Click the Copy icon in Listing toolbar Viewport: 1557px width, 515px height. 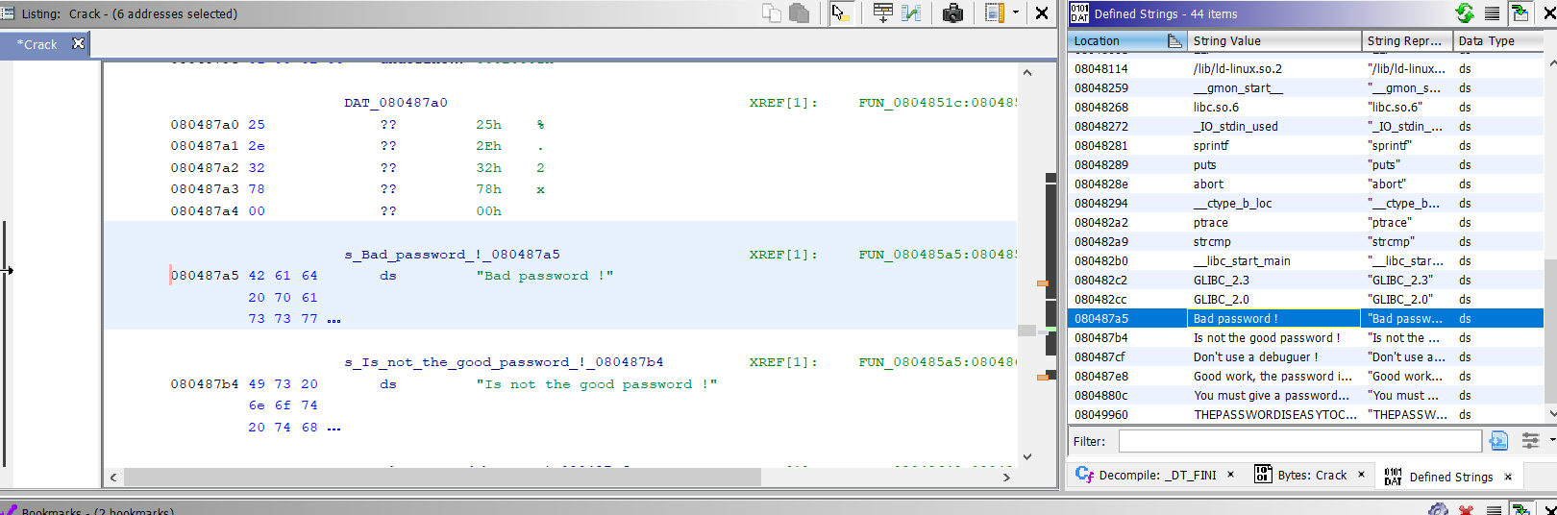[x=771, y=13]
